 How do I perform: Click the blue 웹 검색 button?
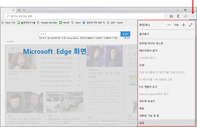(125, 34)
